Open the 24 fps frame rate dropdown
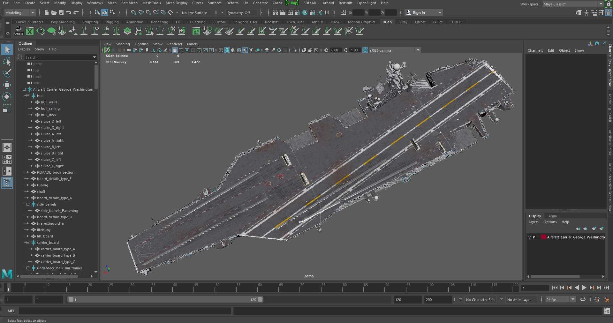The image size is (613, 323). (x=560, y=299)
